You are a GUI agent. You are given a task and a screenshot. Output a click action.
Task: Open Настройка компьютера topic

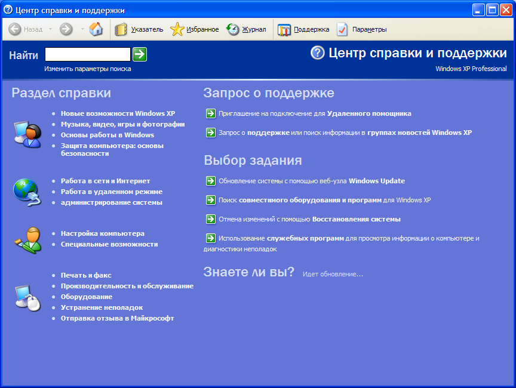[102, 233]
